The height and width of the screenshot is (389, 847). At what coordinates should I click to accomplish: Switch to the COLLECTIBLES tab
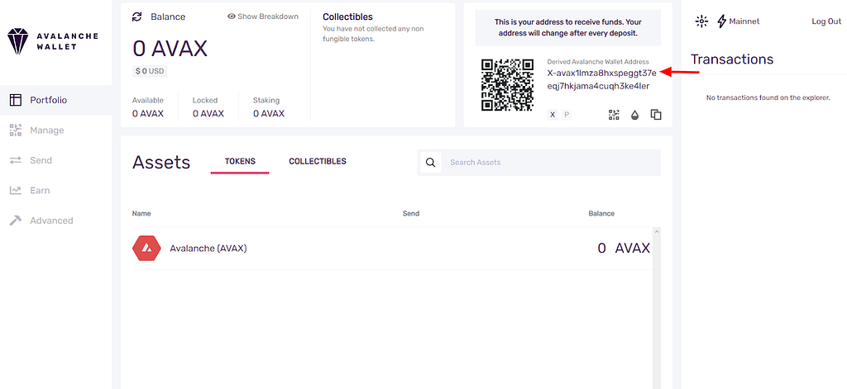[x=318, y=161]
